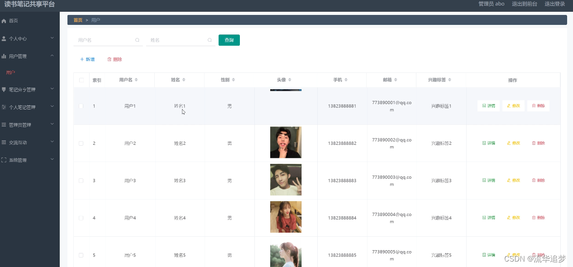The image size is (573, 267).
Task: Check the box for row 用户4
Action: click(81, 218)
